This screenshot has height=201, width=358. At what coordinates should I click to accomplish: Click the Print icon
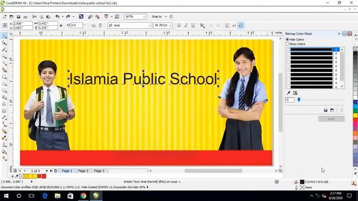click(25, 17)
